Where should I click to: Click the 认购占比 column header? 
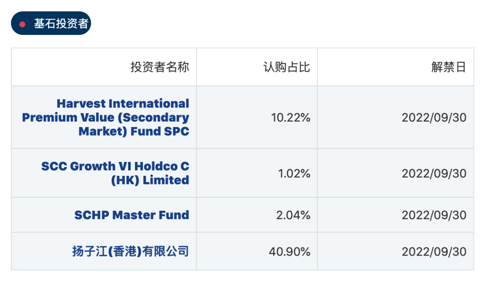tap(286, 67)
